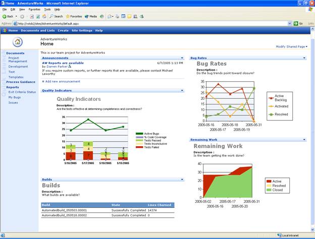Click the Messenger toolbar icon
Image resolution: width=315 pixels, height=239 pixels.
click(142, 17)
